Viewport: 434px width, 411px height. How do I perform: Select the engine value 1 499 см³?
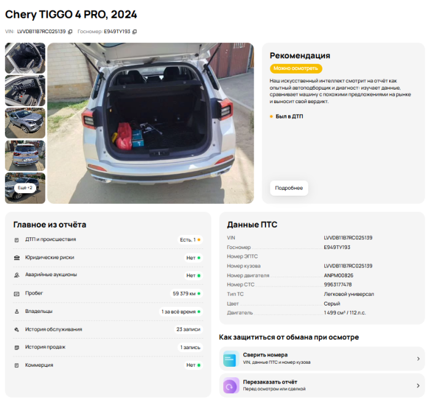coord(345,313)
